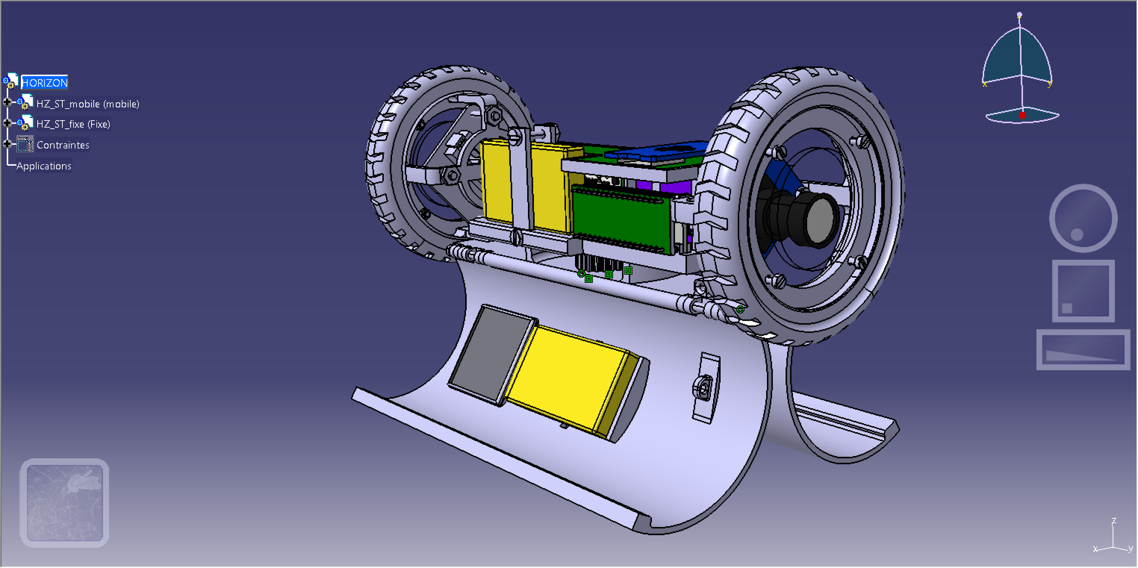Click the compass red base square

(x=1023, y=116)
